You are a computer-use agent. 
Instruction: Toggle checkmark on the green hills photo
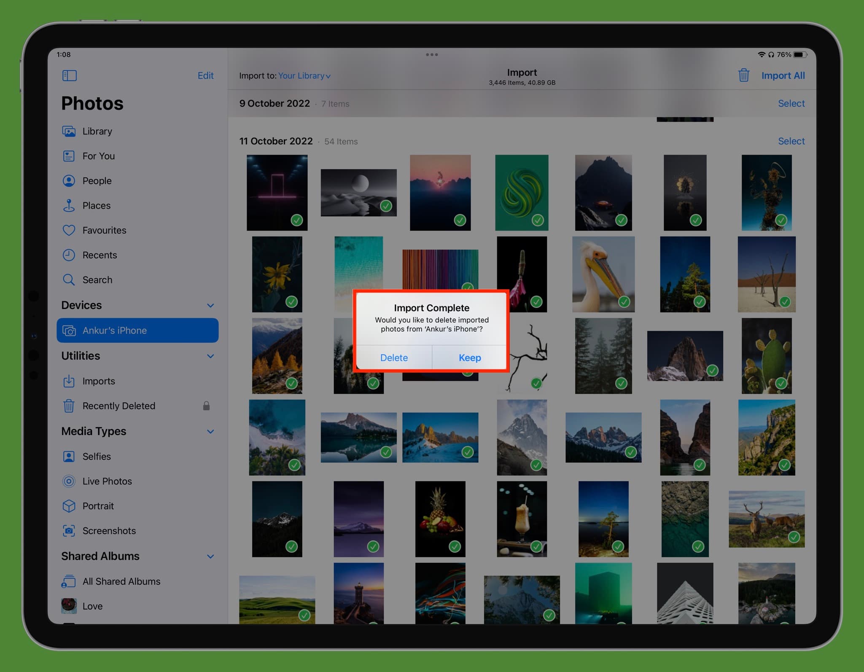click(304, 615)
